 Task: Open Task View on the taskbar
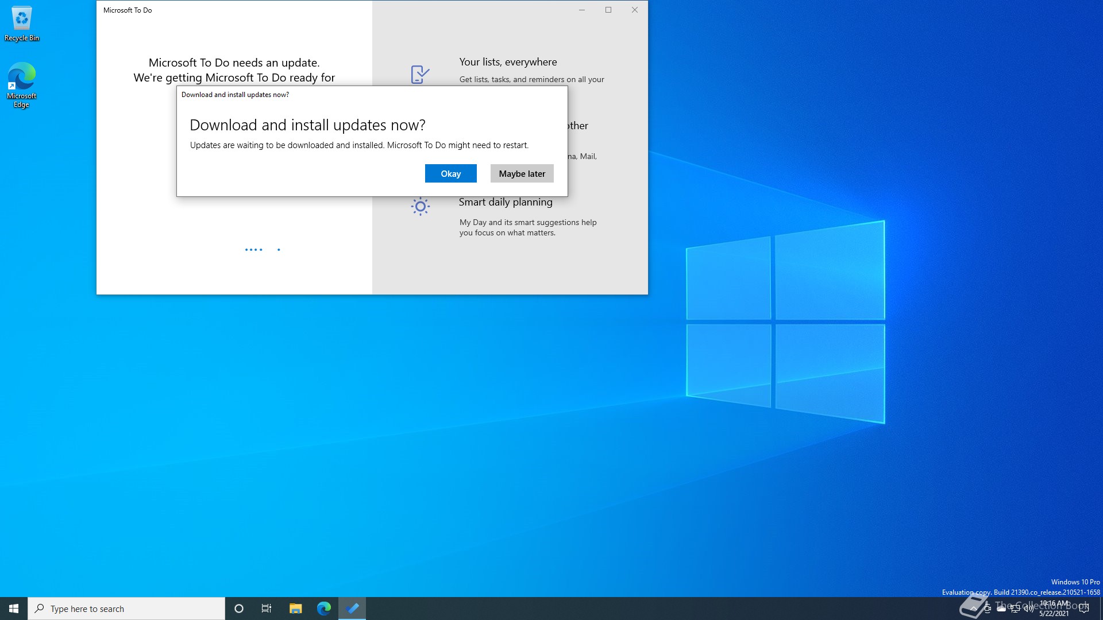pyautogui.click(x=267, y=609)
